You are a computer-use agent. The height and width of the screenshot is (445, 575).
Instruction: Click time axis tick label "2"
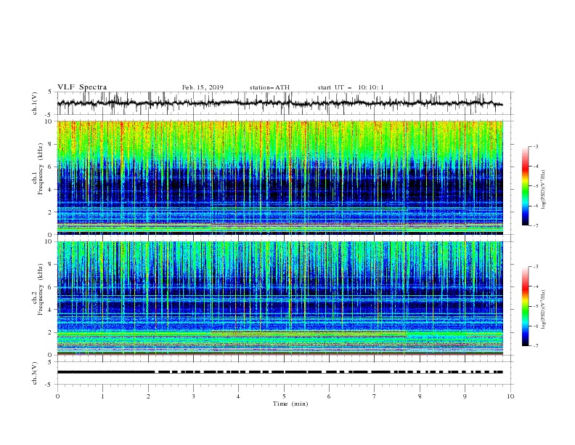pyautogui.click(x=148, y=396)
